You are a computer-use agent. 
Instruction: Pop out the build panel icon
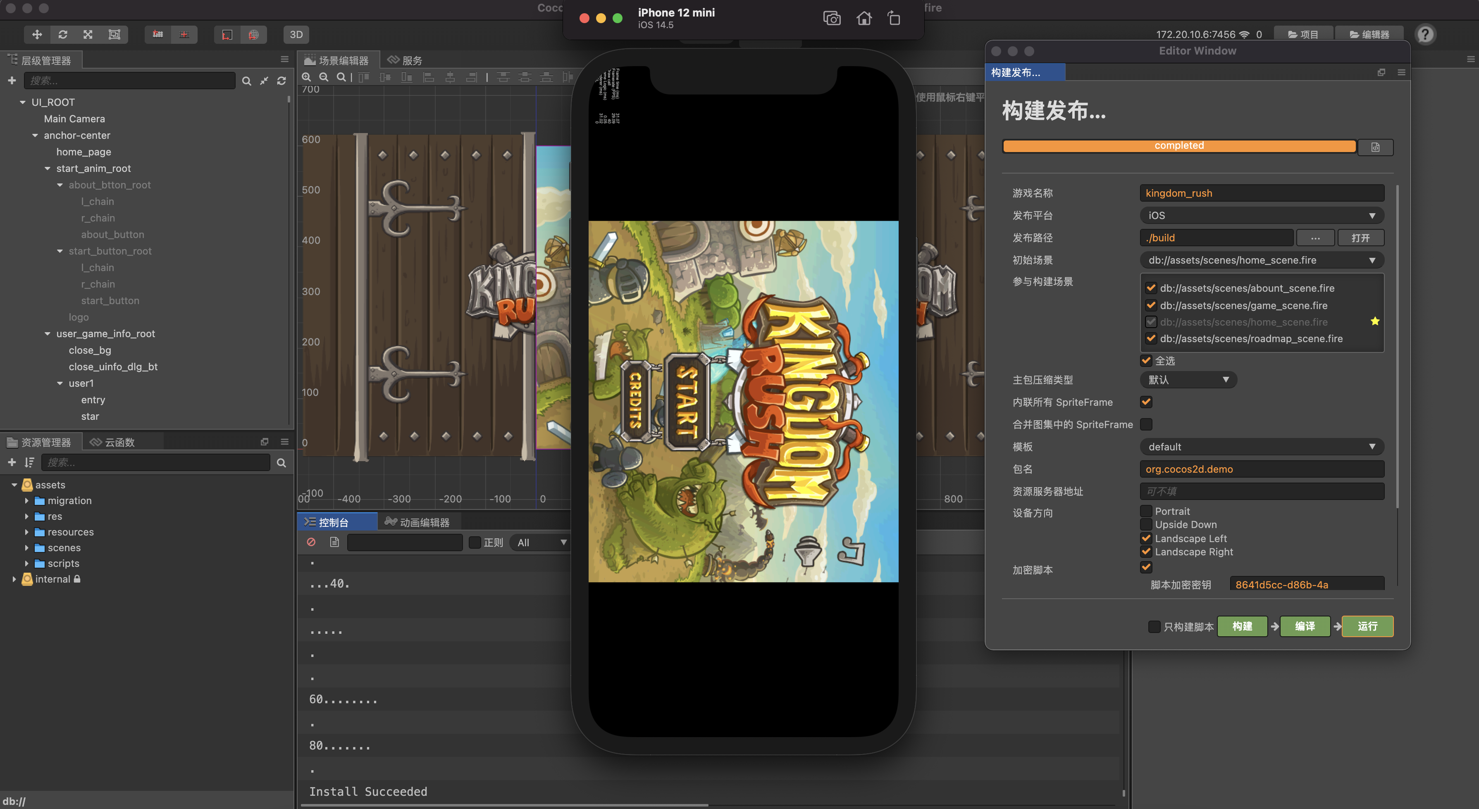[1381, 72]
